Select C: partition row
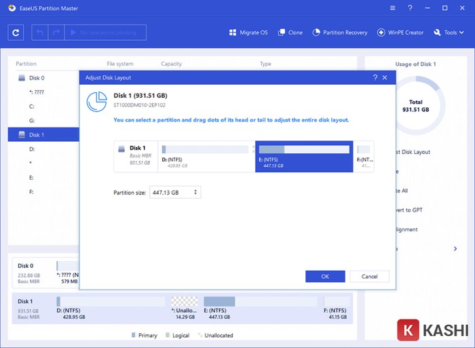The width and height of the screenshot is (475, 348). click(43, 107)
